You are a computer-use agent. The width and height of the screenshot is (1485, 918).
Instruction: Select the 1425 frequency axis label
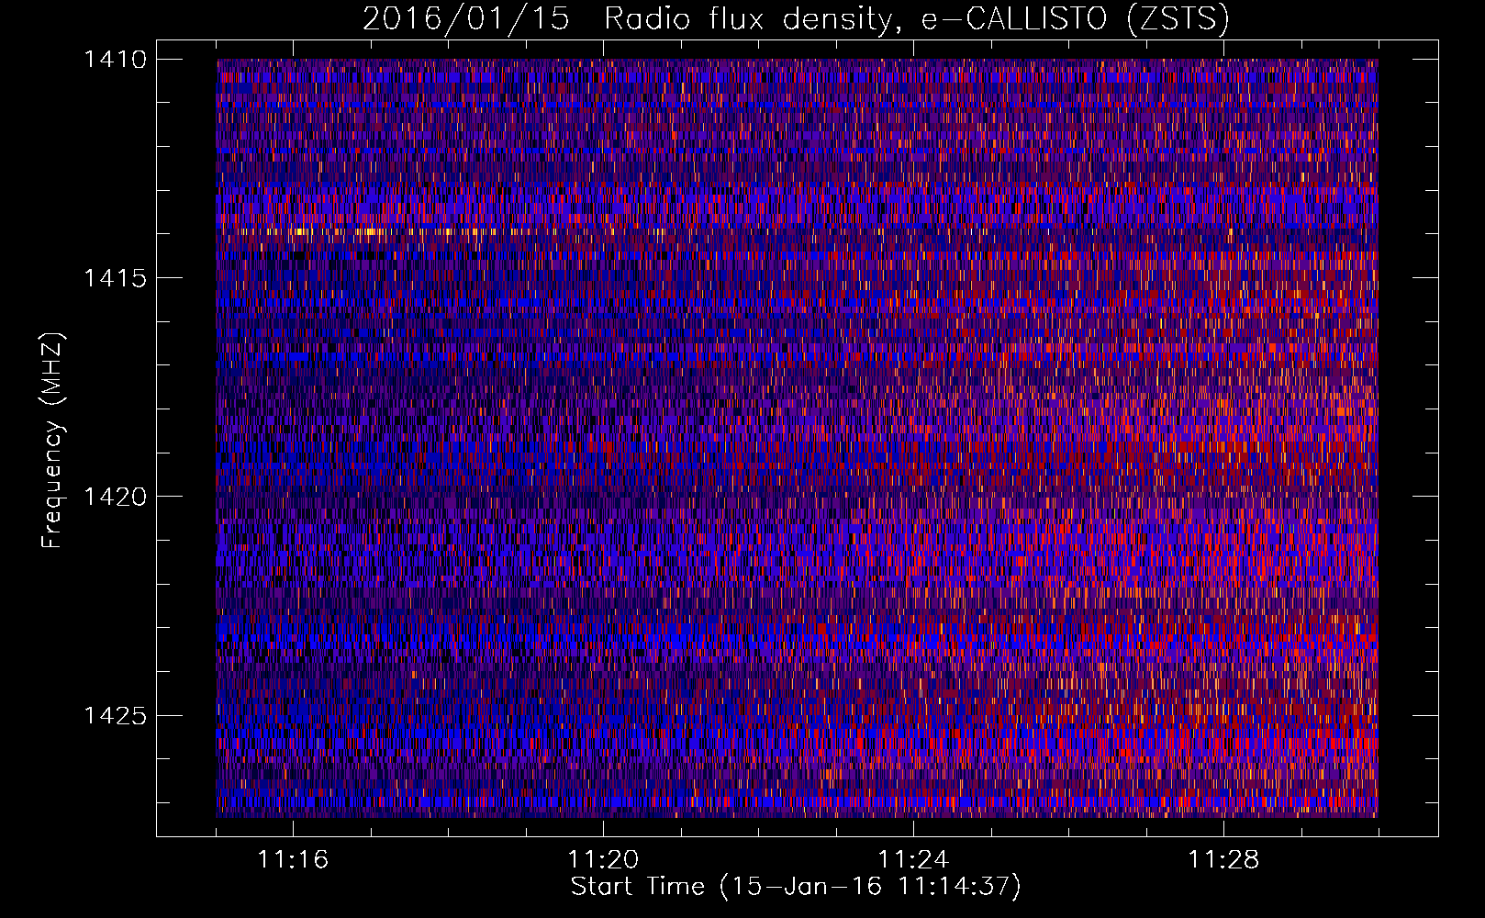(115, 715)
